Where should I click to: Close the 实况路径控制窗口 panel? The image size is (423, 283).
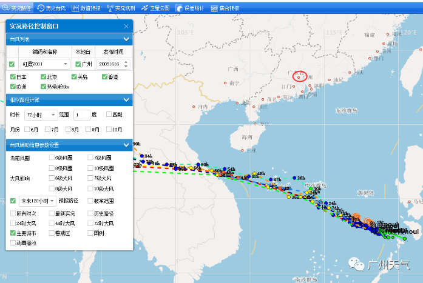(x=126, y=27)
